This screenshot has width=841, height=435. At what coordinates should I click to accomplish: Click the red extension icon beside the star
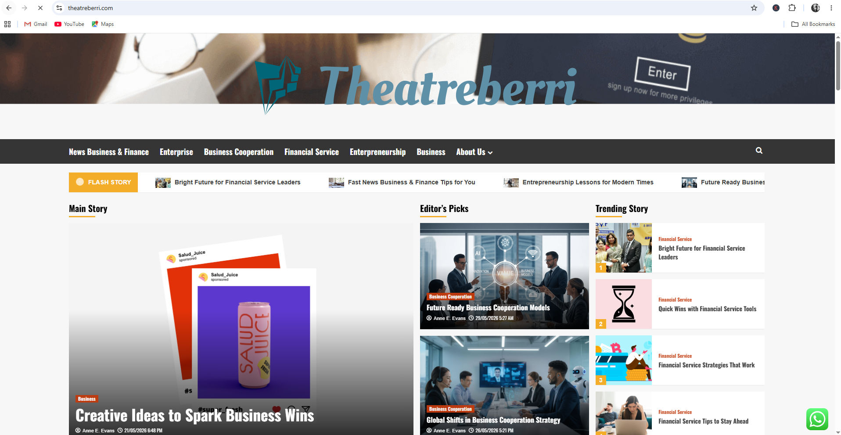pyautogui.click(x=776, y=8)
